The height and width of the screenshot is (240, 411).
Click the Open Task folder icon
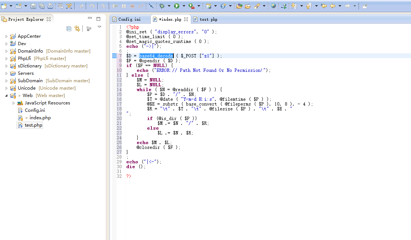click(248, 6)
